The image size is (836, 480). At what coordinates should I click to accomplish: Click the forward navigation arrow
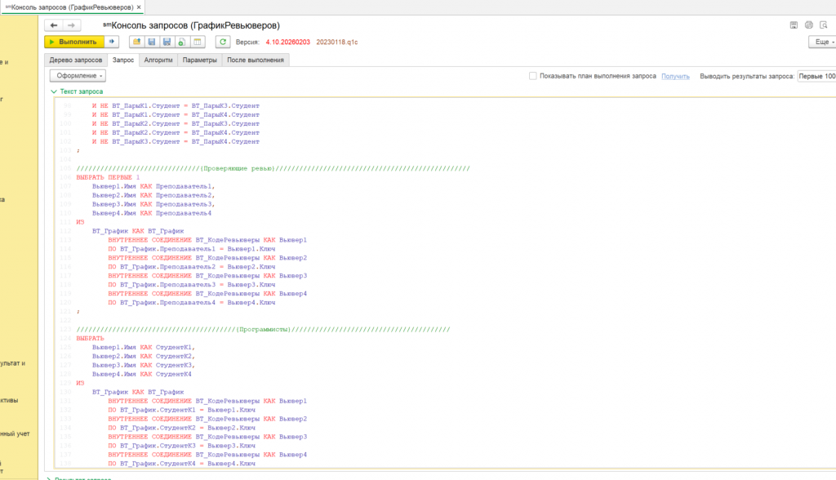point(73,25)
